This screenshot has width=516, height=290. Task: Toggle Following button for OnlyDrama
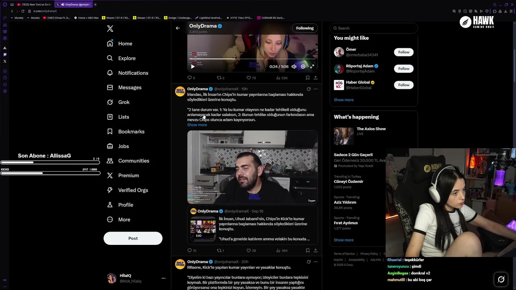(x=305, y=28)
